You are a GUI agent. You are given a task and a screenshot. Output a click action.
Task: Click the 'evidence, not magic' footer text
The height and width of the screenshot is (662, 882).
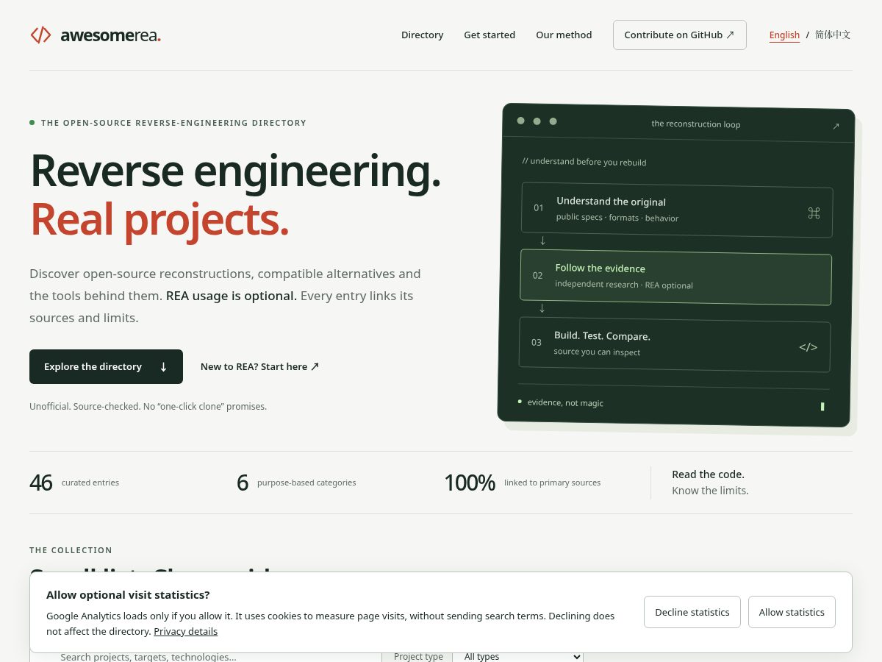(x=565, y=403)
